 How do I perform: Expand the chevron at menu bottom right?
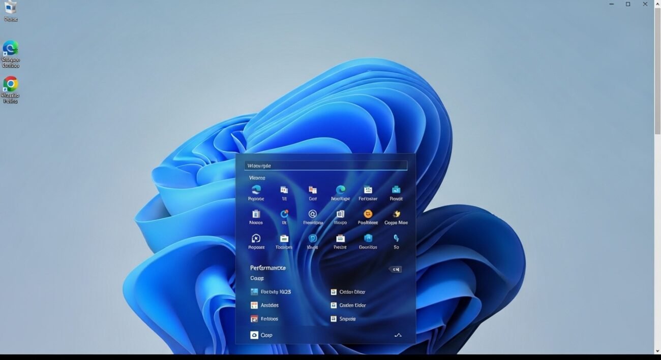point(398,335)
